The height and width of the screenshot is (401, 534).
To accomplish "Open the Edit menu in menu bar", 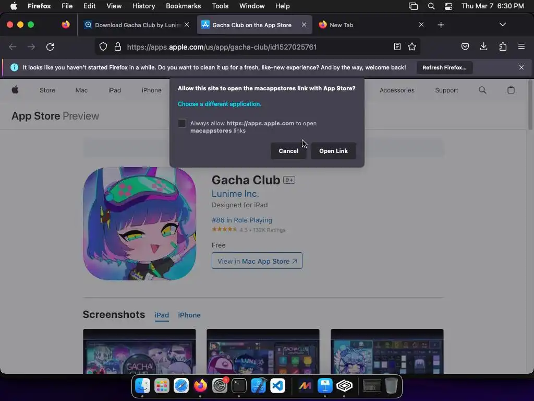I will point(89,6).
